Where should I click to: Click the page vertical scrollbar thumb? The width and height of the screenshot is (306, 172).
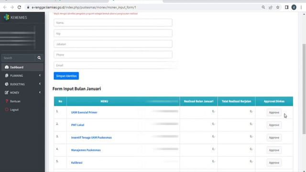pyautogui.click(x=304, y=89)
